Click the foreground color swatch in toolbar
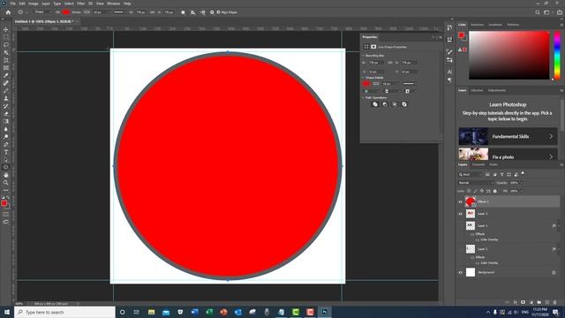 pos(4,203)
